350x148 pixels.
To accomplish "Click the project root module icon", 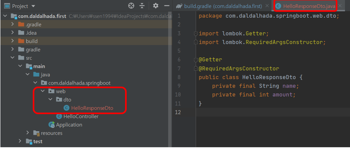I will click(14, 16).
